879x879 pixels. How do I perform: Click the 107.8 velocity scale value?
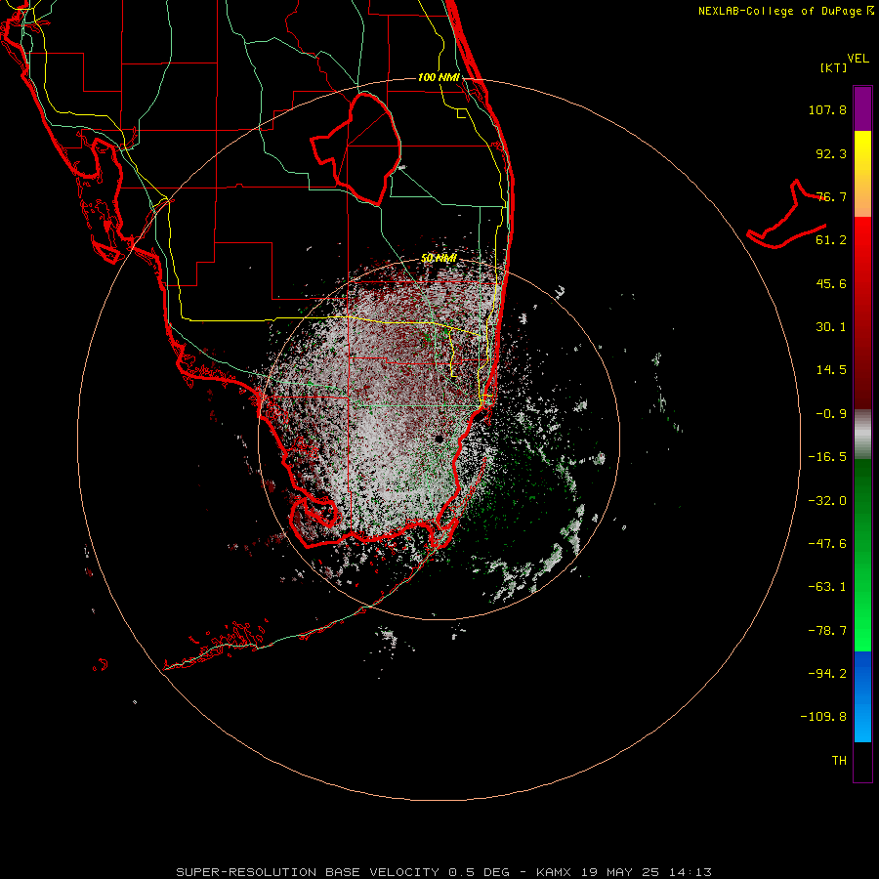click(x=827, y=109)
